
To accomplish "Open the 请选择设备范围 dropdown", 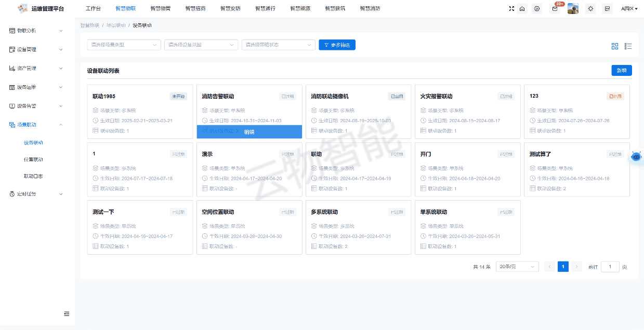I will (x=201, y=45).
